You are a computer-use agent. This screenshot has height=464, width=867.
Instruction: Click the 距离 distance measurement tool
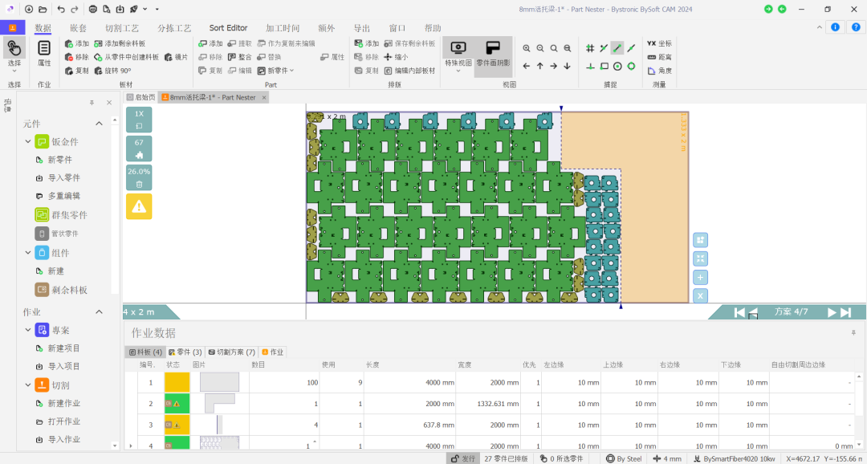pos(659,57)
